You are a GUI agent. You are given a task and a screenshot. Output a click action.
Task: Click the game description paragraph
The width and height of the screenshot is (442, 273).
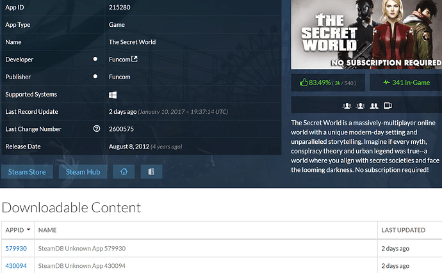pyautogui.click(x=365, y=146)
